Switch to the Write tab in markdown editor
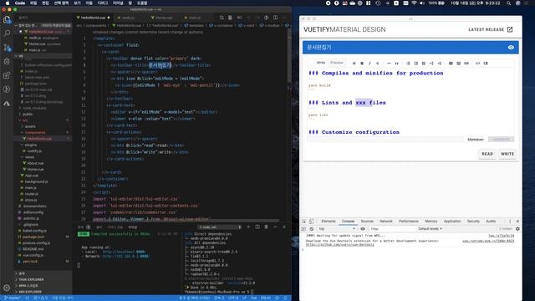535x301 pixels. pos(321,63)
